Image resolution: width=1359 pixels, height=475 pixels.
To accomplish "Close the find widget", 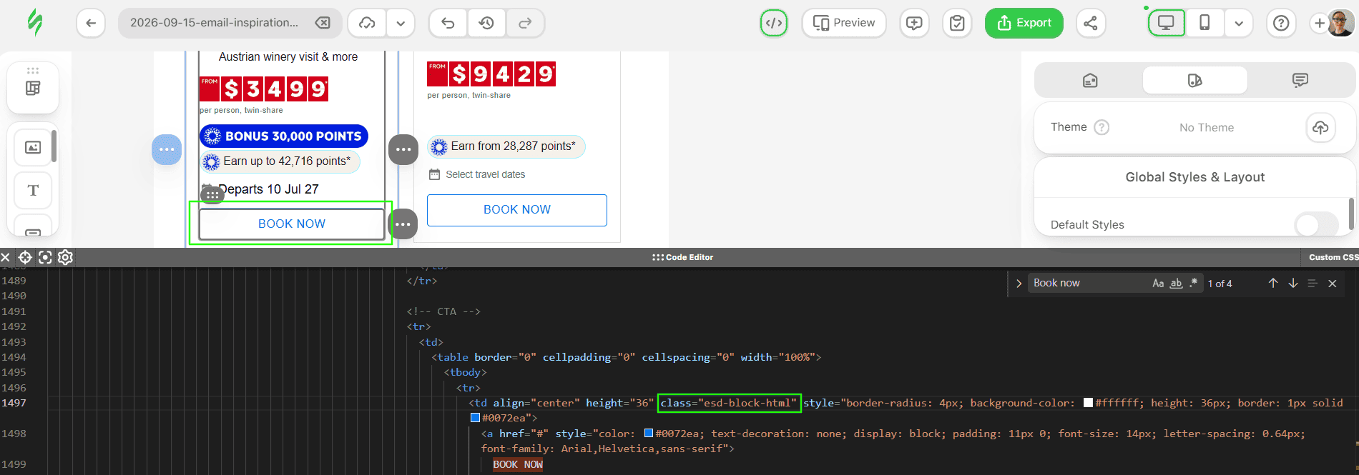I will (x=1333, y=284).
